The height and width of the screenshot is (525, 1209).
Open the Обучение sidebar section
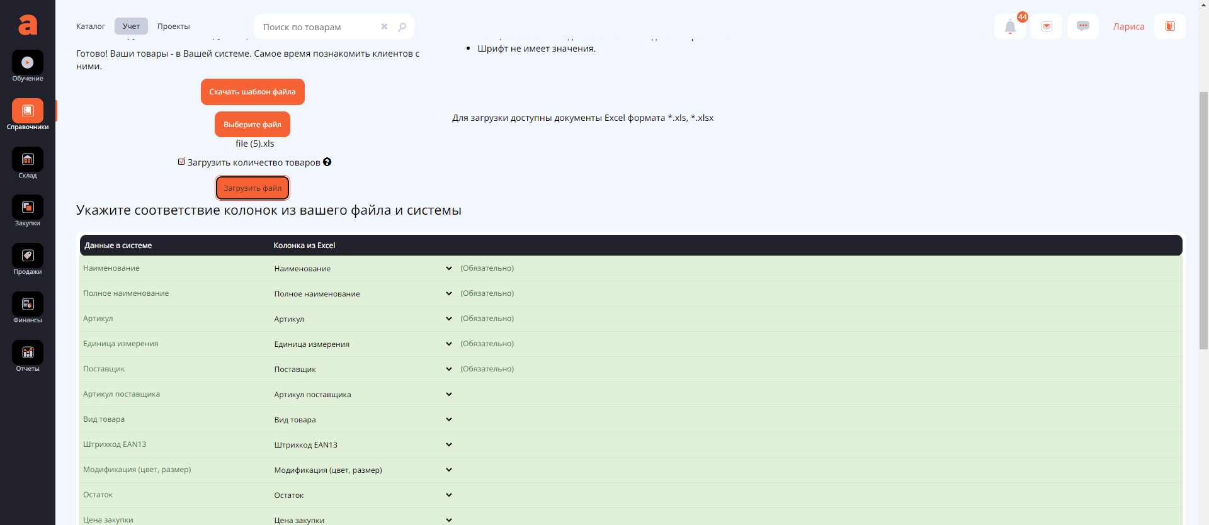point(28,66)
